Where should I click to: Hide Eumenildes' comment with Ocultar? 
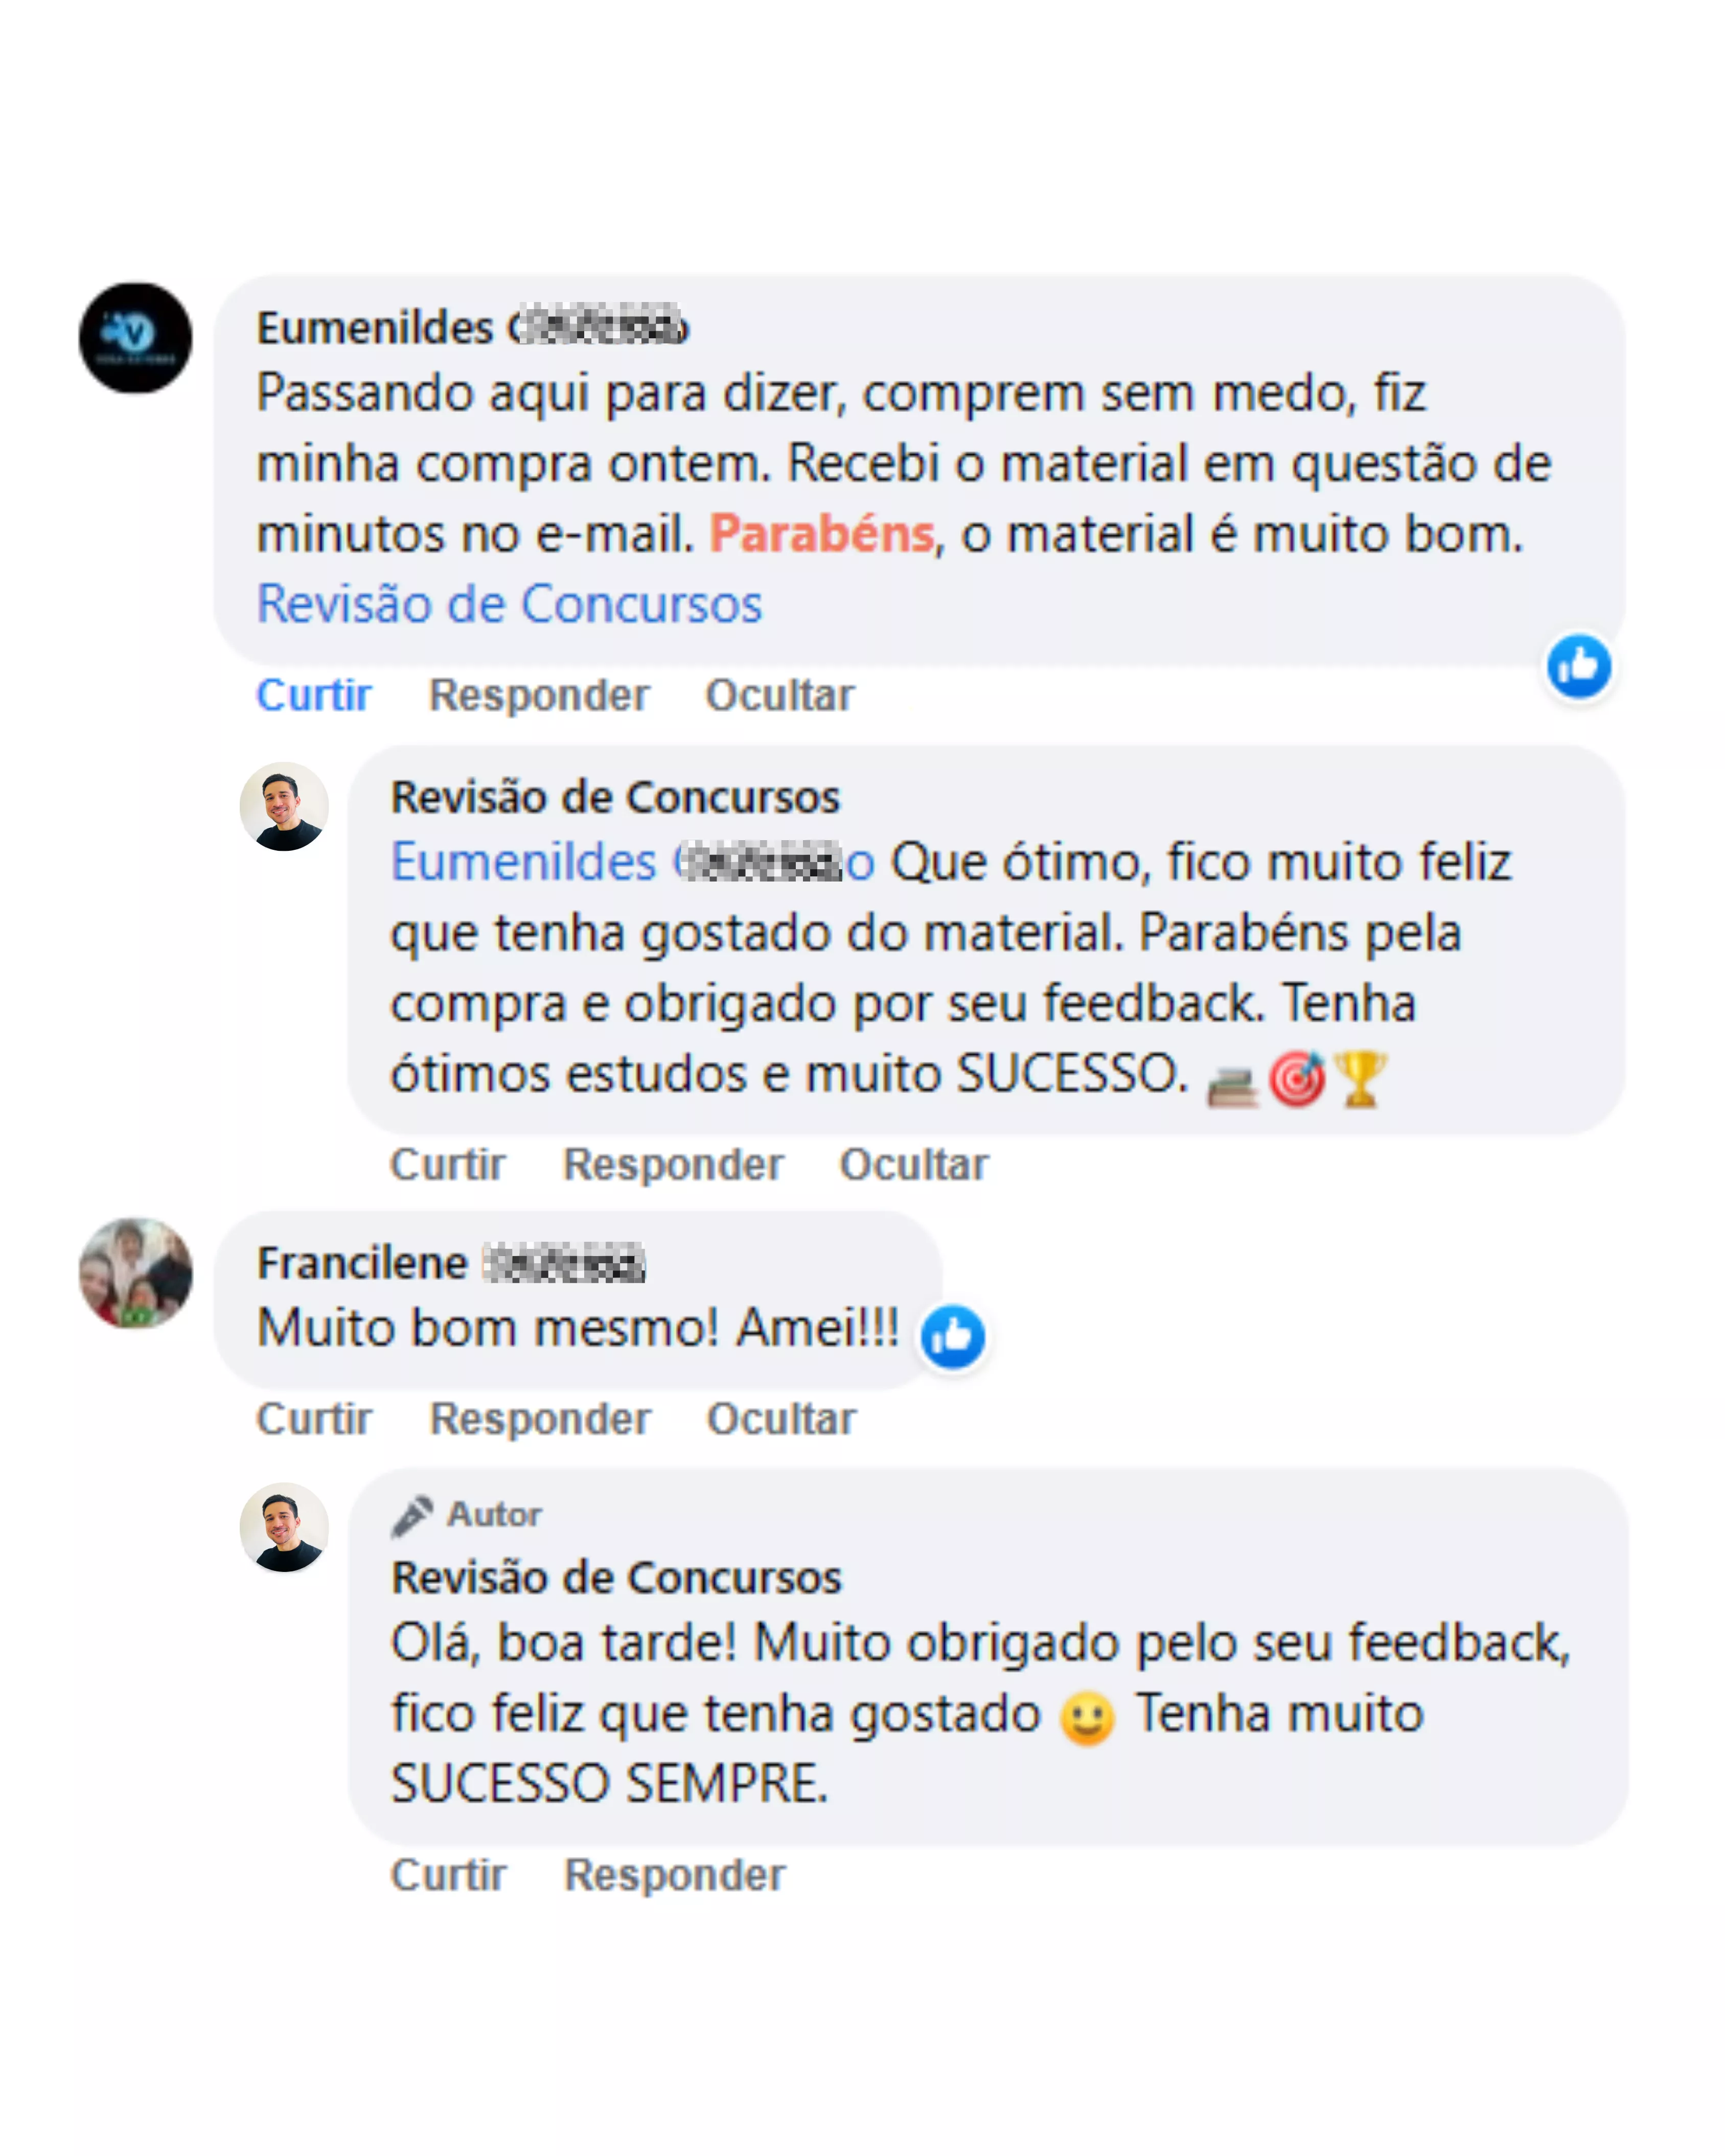point(780,695)
